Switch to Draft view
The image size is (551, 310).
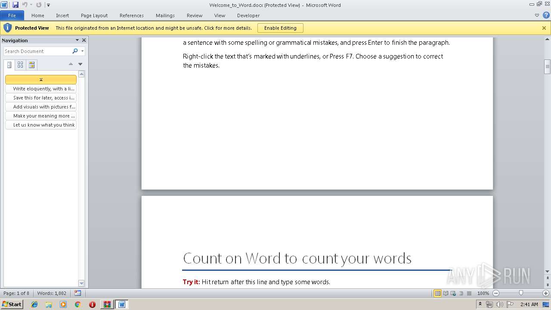click(x=469, y=293)
